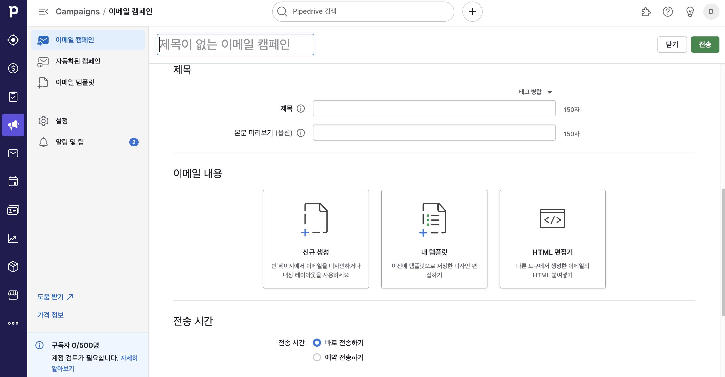725x377 pixels.
Task: Select the 바로 전송하기 radio button
Action: pyautogui.click(x=317, y=342)
